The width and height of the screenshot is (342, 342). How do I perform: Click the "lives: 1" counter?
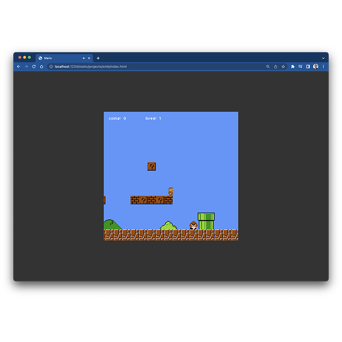tap(153, 119)
